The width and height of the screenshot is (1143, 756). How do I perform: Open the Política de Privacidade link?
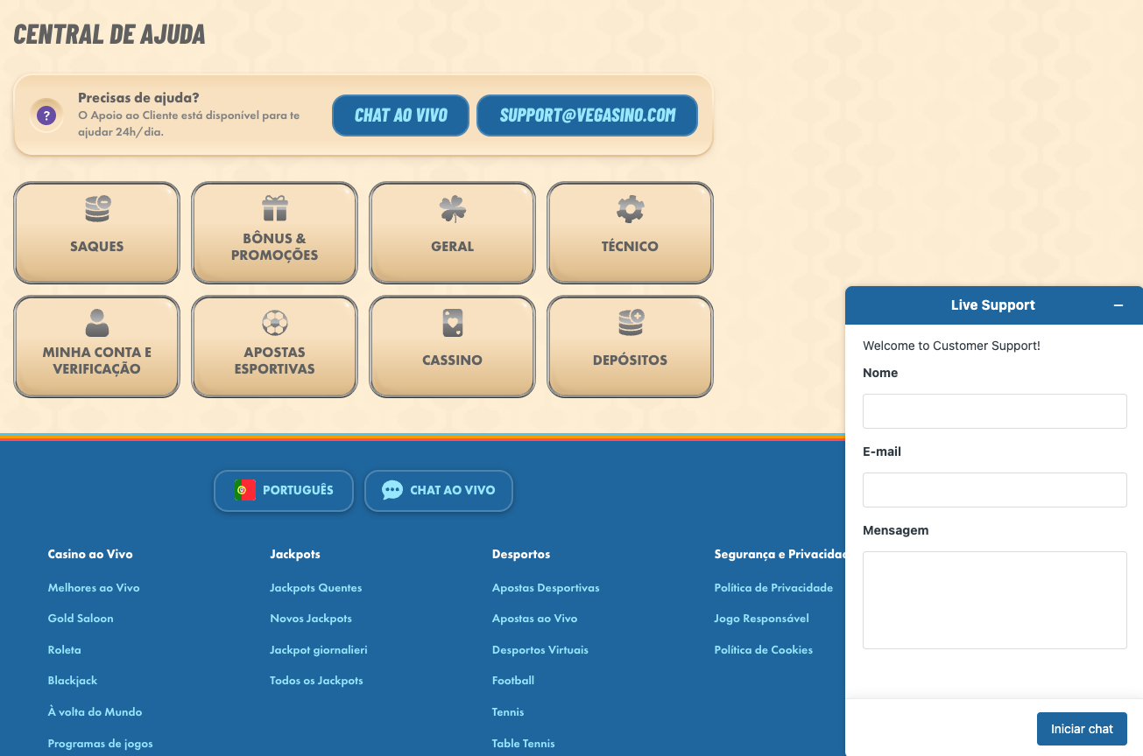coord(773,588)
